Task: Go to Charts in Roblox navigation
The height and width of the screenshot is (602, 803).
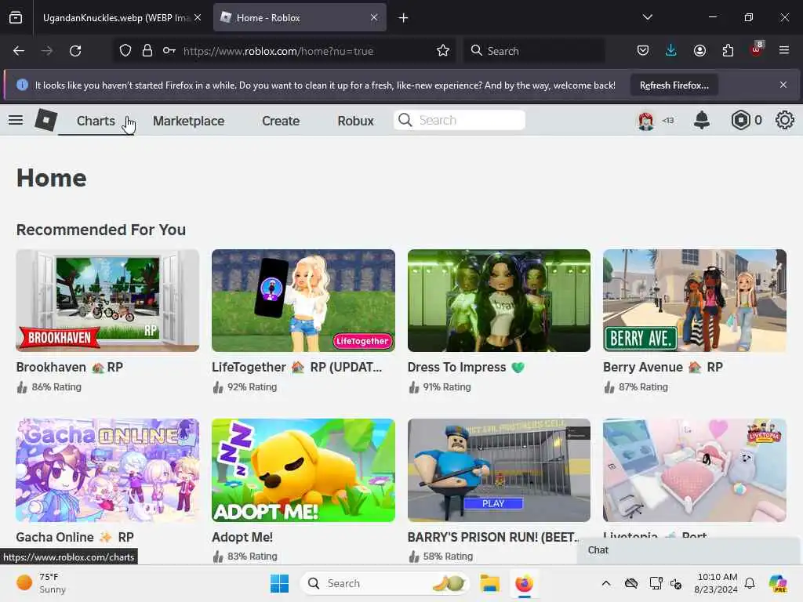Action: point(96,121)
